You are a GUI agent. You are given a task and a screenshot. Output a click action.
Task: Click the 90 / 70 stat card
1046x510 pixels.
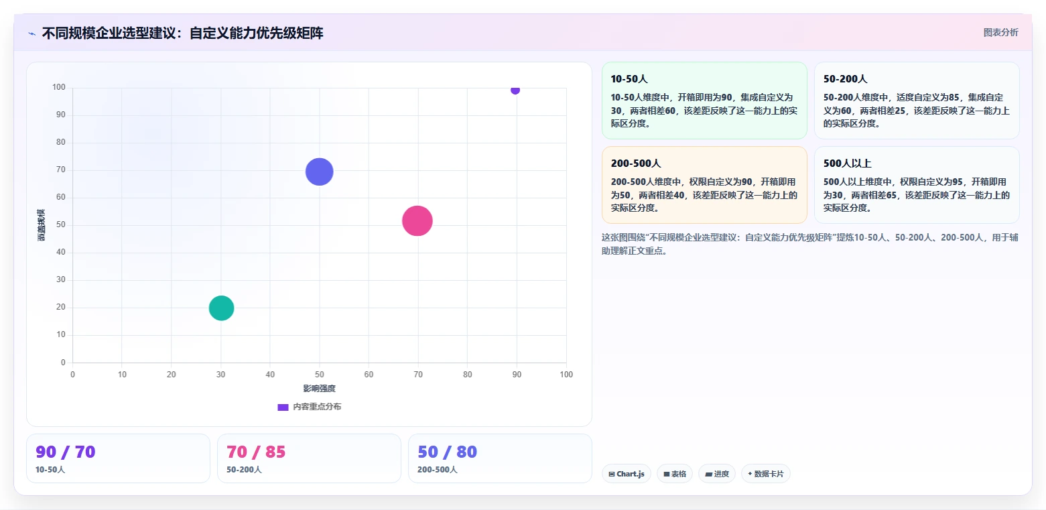(119, 458)
